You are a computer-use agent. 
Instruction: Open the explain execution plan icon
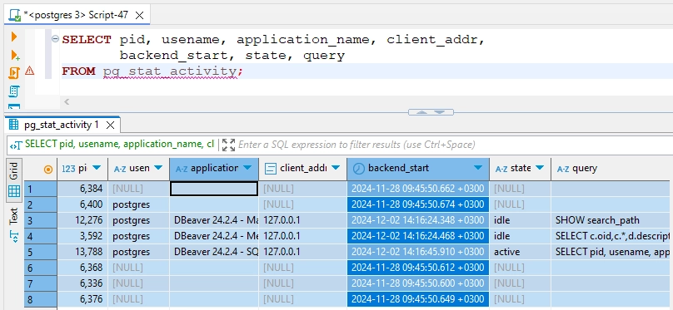coord(14,91)
